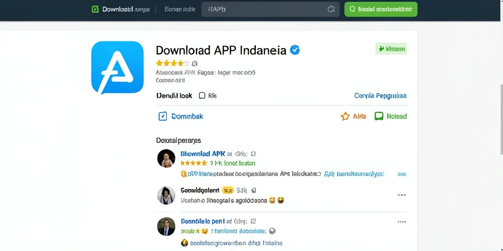This screenshot has width=503, height=251.
Task: Click the five-star rating in first review
Action: pyautogui.click(x=194, y=163)
